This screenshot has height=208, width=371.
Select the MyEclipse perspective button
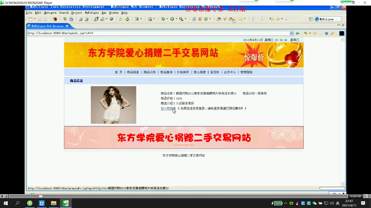(x=326, y=19)
